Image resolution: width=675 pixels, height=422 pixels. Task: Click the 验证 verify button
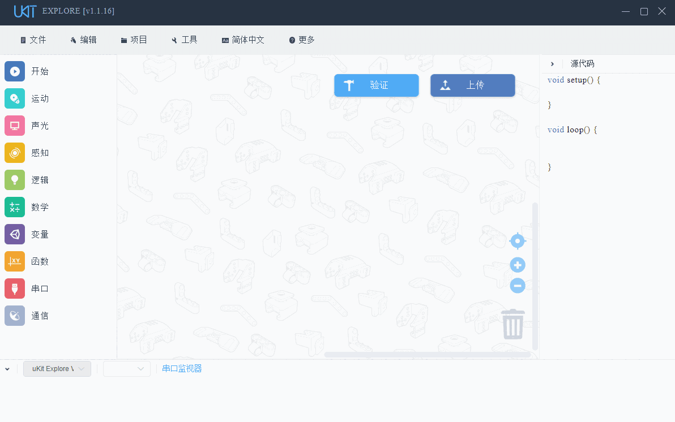[x=376, y=85]
